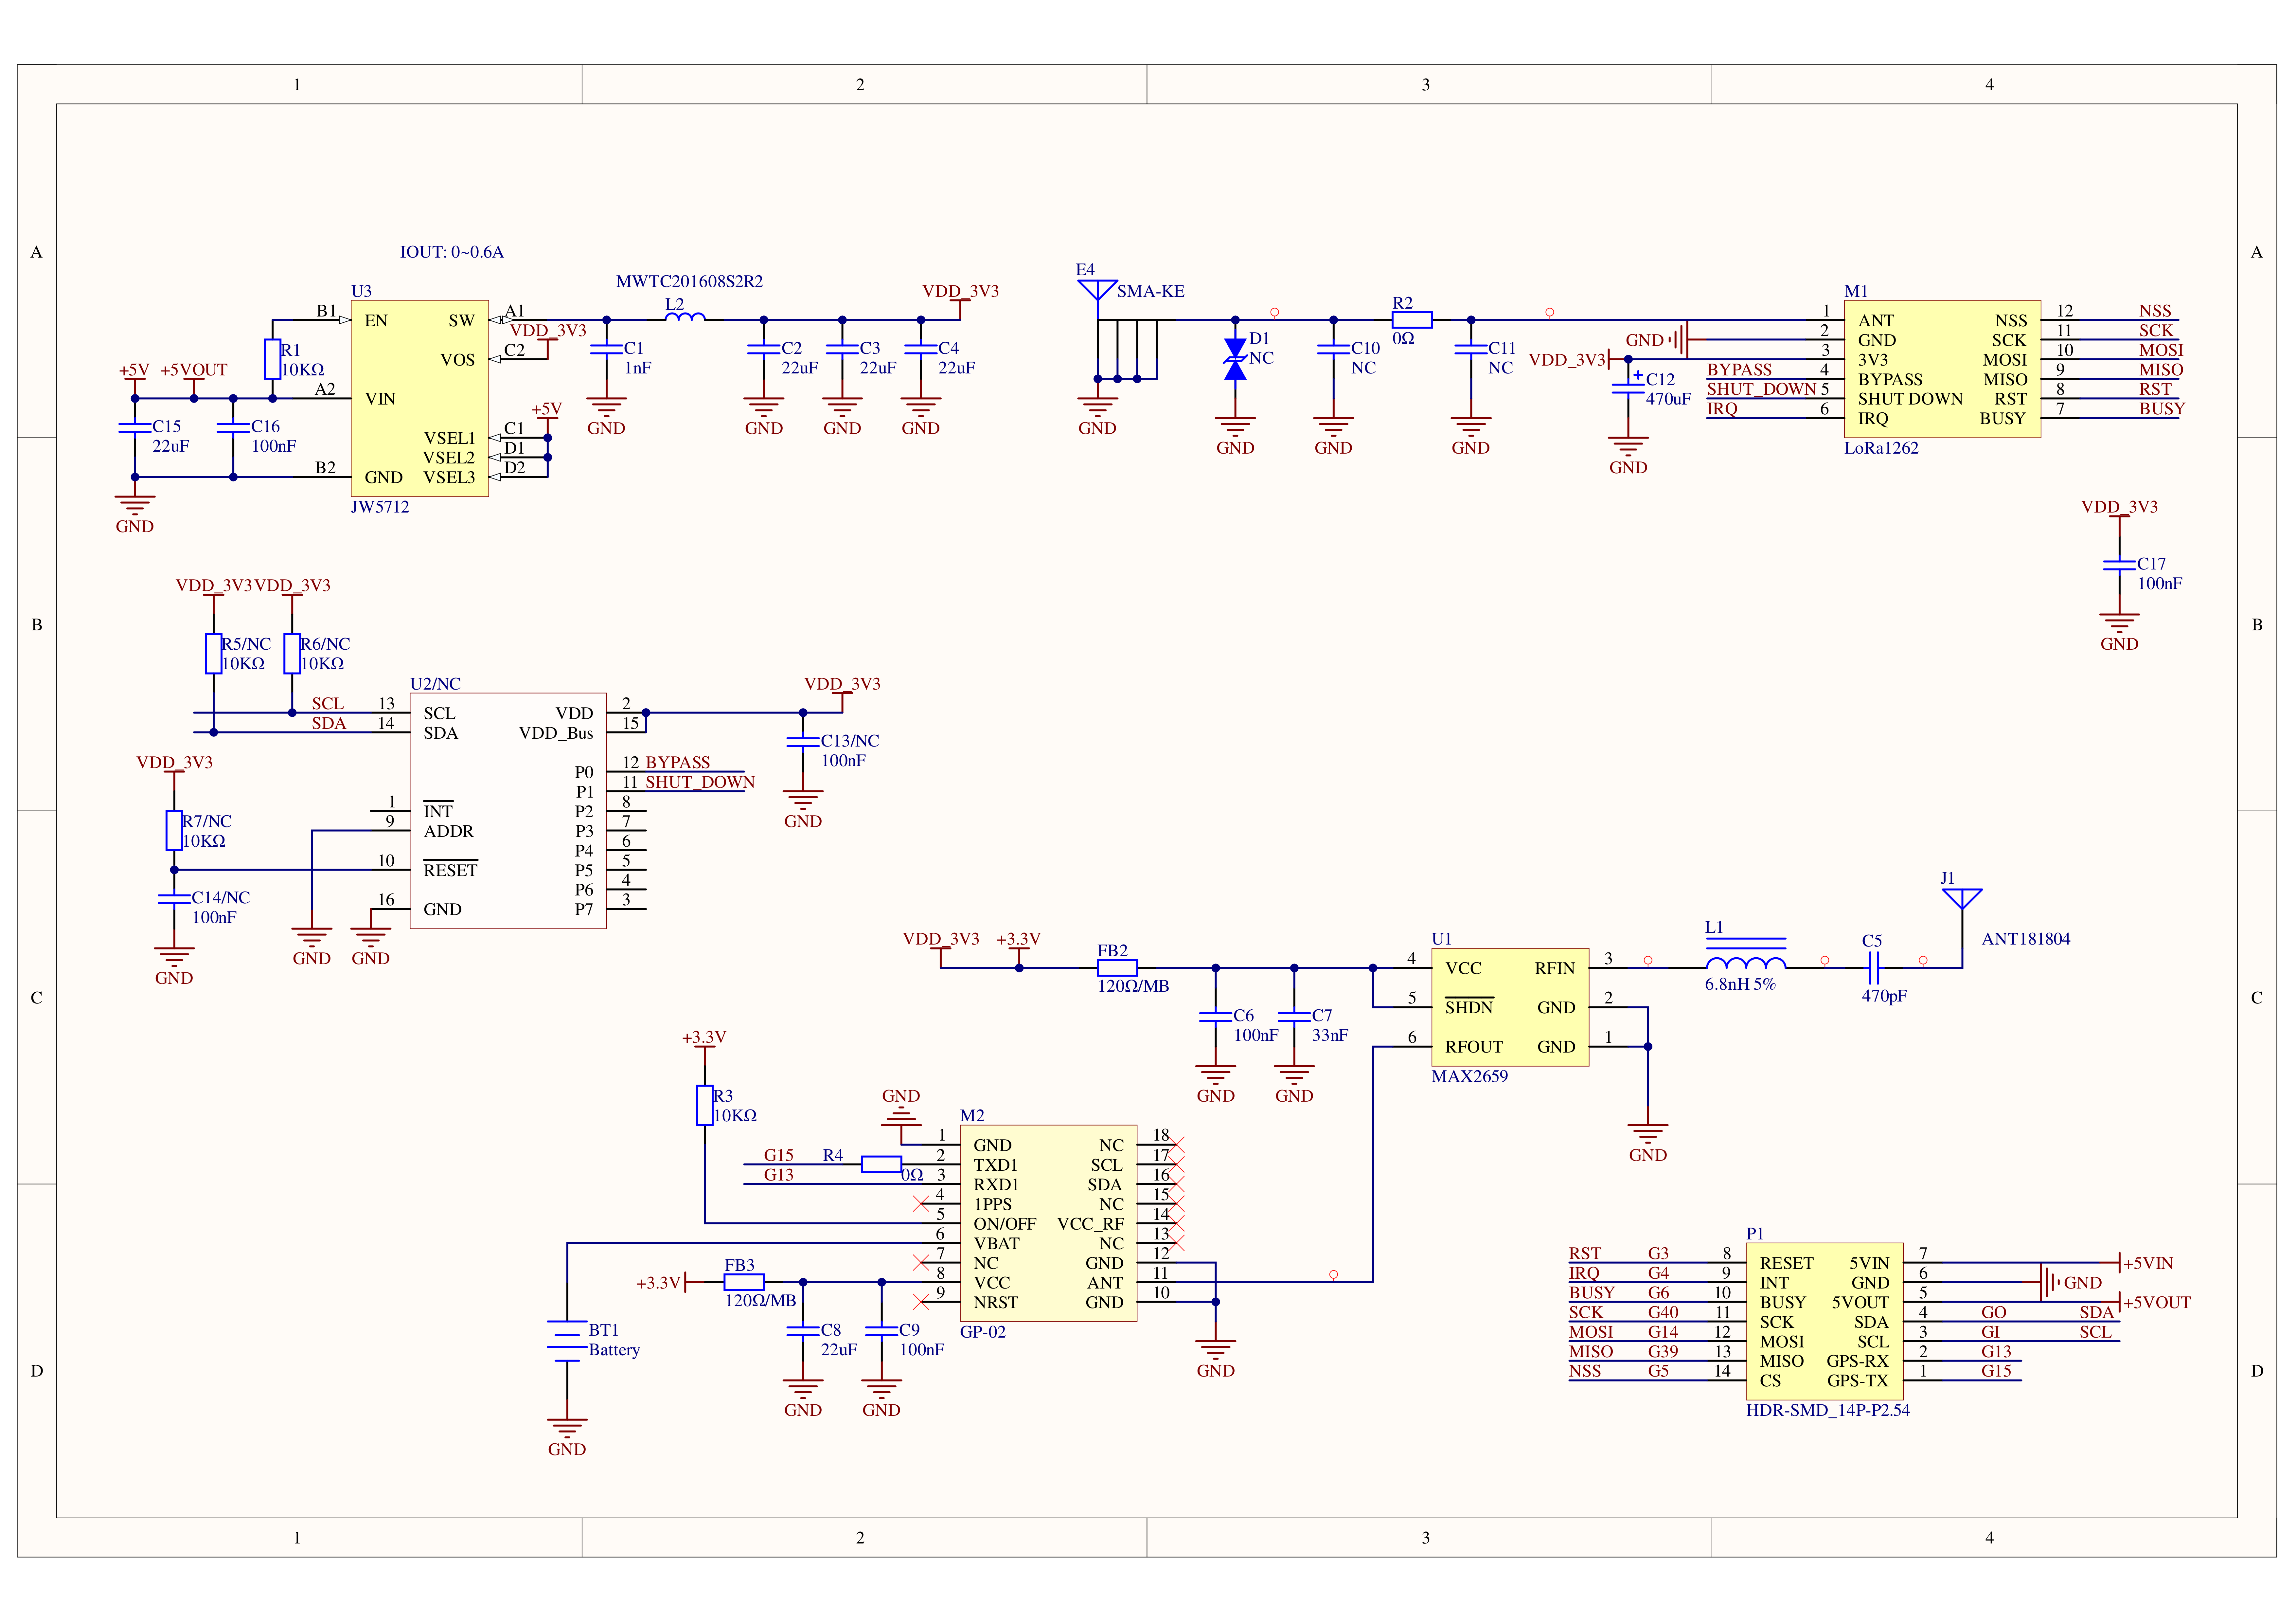Click the 'C13/NC' capacitor designator
The height and width of the screenshot is (1623, 2296).
tap(850, 741)
